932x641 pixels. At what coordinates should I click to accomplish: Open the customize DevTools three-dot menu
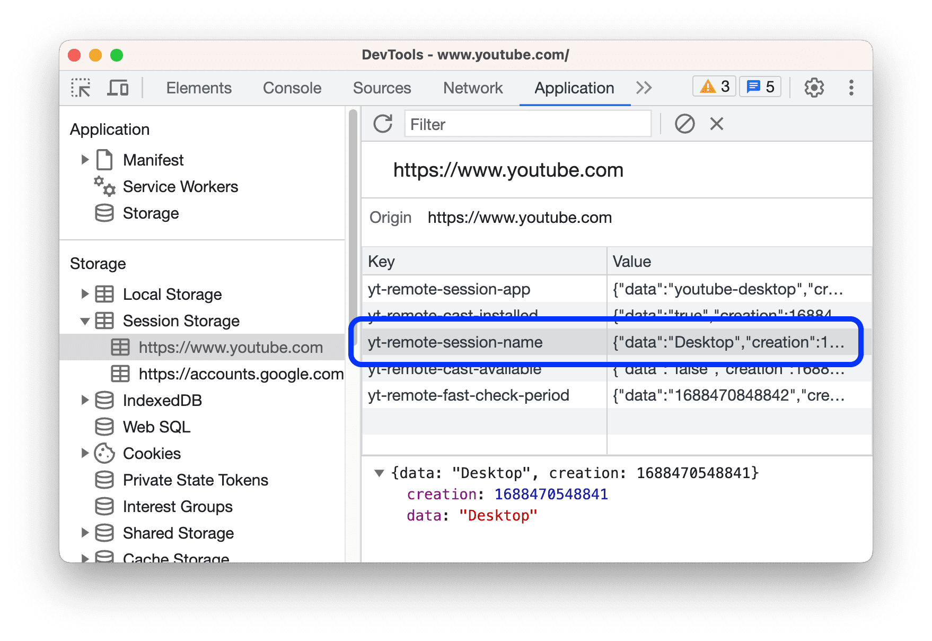(x=851, y=88)
